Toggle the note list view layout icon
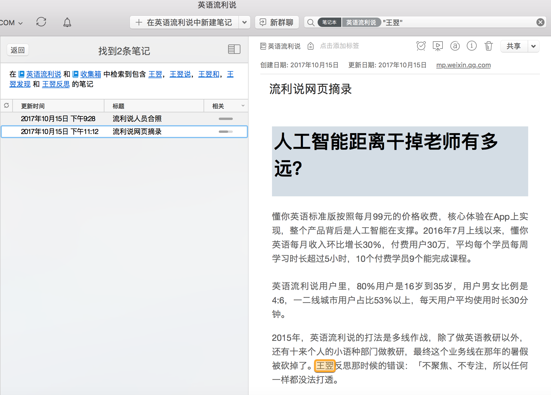Viewport: 551px width, 395px height. coord(234,49)
